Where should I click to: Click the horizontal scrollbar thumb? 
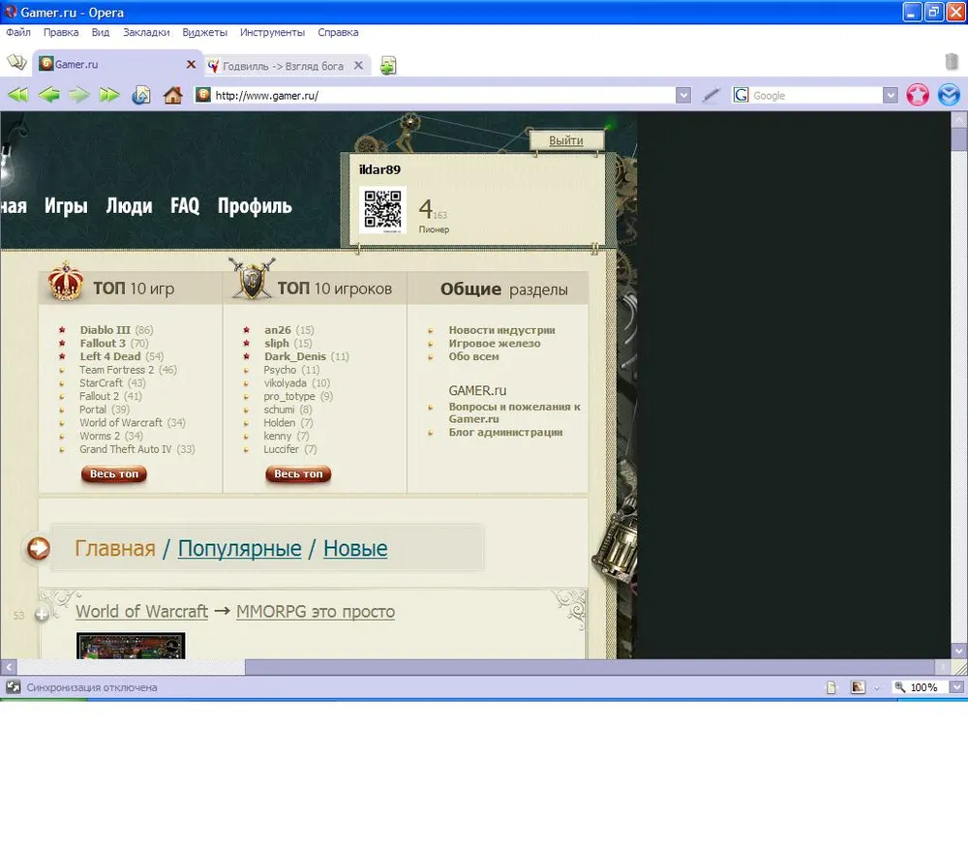pos(590,667)
